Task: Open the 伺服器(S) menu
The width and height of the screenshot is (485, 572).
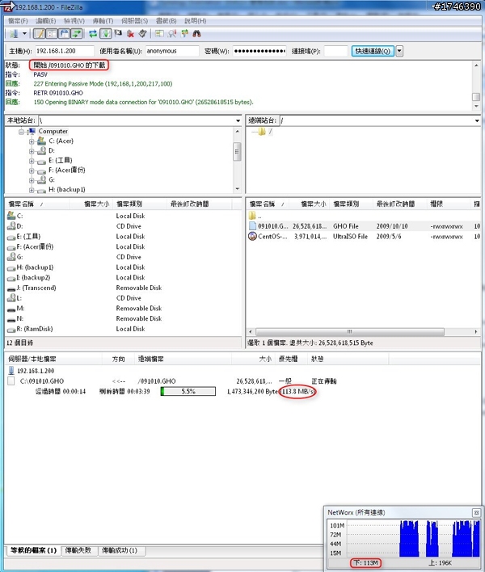Action: pyautogui.click(x=135, y=21)
